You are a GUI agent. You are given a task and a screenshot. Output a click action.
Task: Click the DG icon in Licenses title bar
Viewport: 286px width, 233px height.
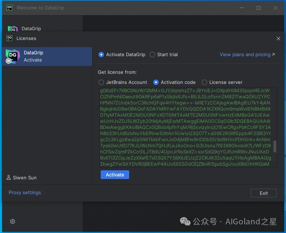(9, 38)
